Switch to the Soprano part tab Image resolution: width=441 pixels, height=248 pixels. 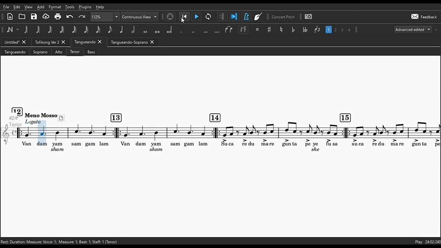40,52
